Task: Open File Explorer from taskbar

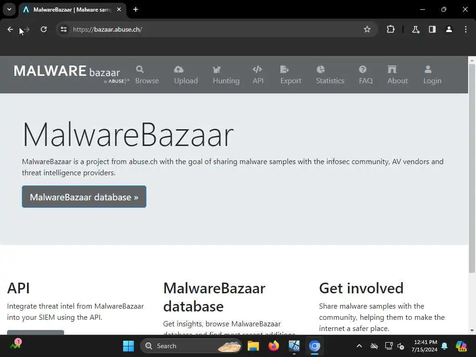Action: click(253, 346)
